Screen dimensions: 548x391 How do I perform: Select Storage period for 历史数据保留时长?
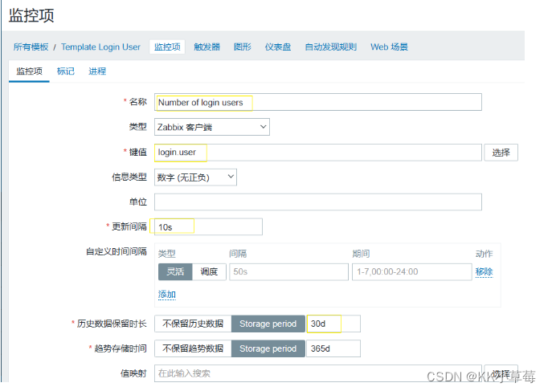click(x=268, y=324)
